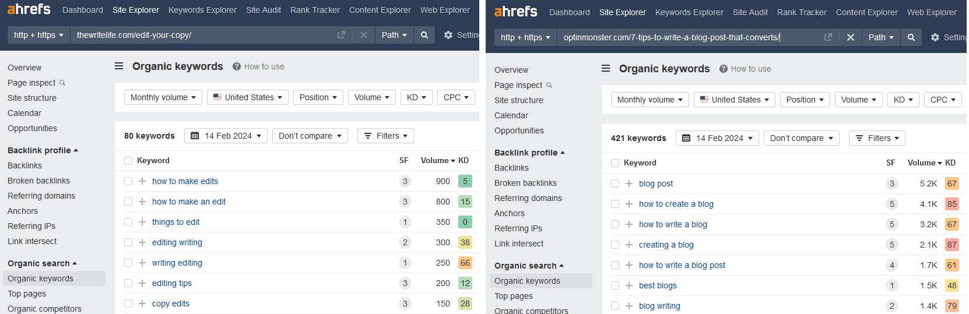Click help question icon in right window
Image resolution: width=969 pixels, height=314 pixels.
coord(724,69)
